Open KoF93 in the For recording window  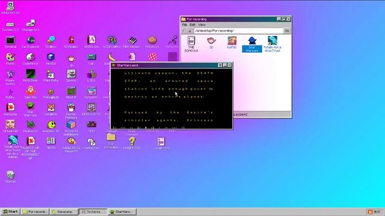click(232, 43)
